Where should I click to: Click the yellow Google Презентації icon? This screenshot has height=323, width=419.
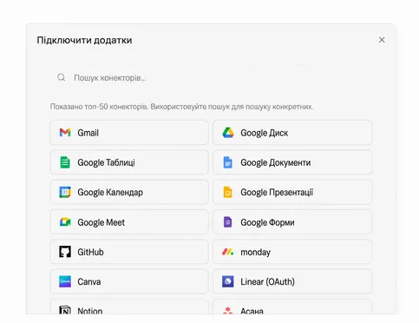click(228, 192)
